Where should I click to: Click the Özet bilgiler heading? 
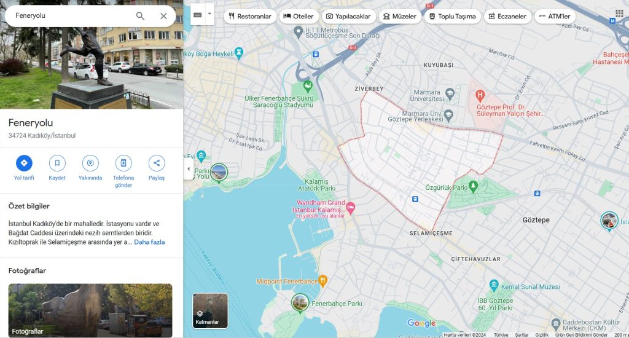pyautogui.click(x=29, y=206)
